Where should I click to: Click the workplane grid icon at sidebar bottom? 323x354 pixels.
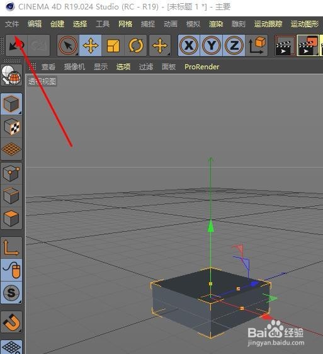coord(11,347)
